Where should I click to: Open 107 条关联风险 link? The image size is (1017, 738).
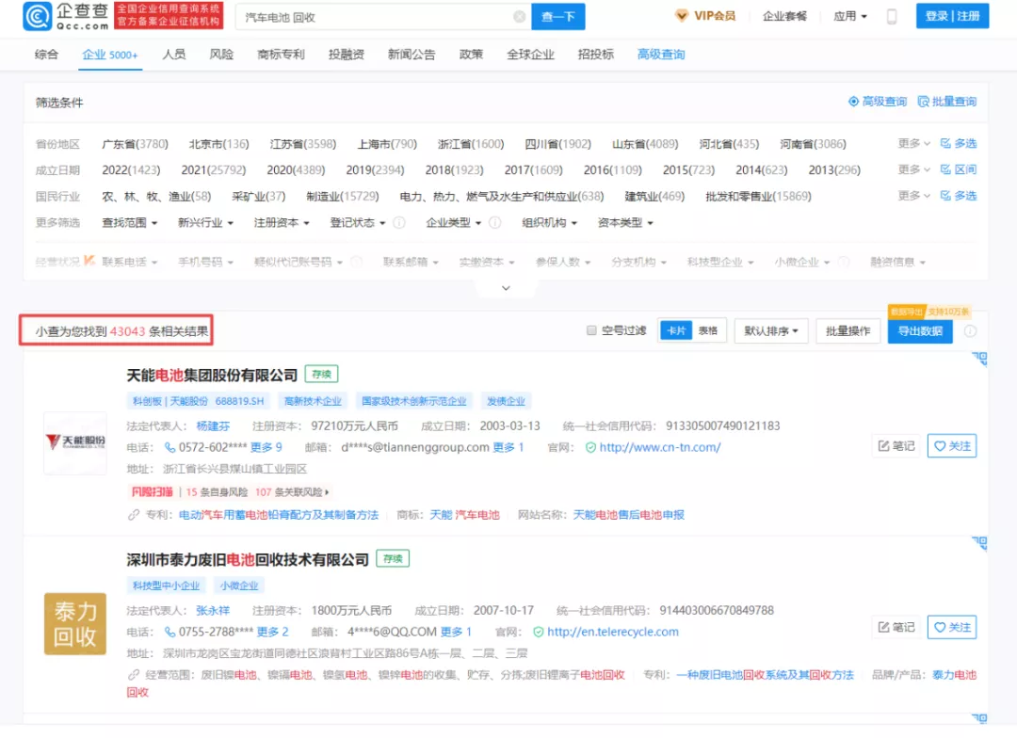coord(291,492)
